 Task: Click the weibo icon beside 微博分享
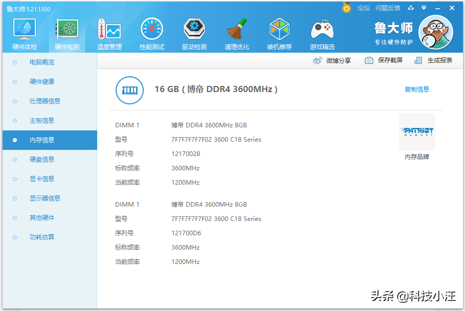tap(317, 61)
